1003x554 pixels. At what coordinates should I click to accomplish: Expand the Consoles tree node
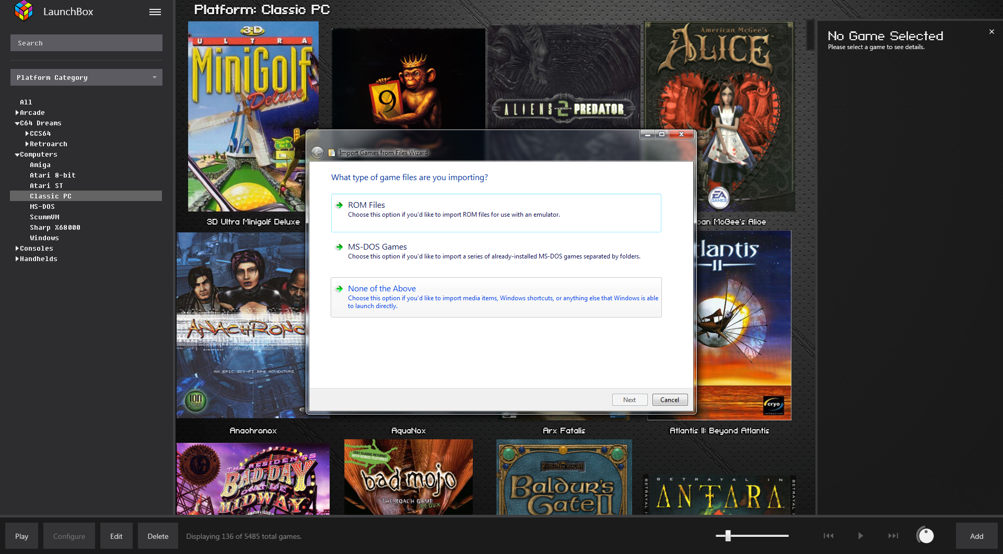click(x=17, y=249)
